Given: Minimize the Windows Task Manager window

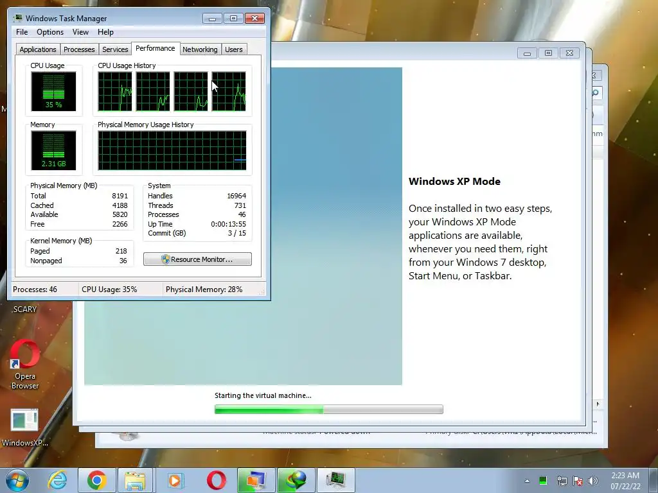Looking at the screenshot, I should (212, 19).
